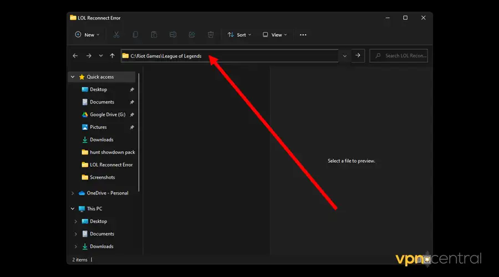Click the Select a file to preview text
The width and height of the screenshot is (499, 277).
(352, 161)
